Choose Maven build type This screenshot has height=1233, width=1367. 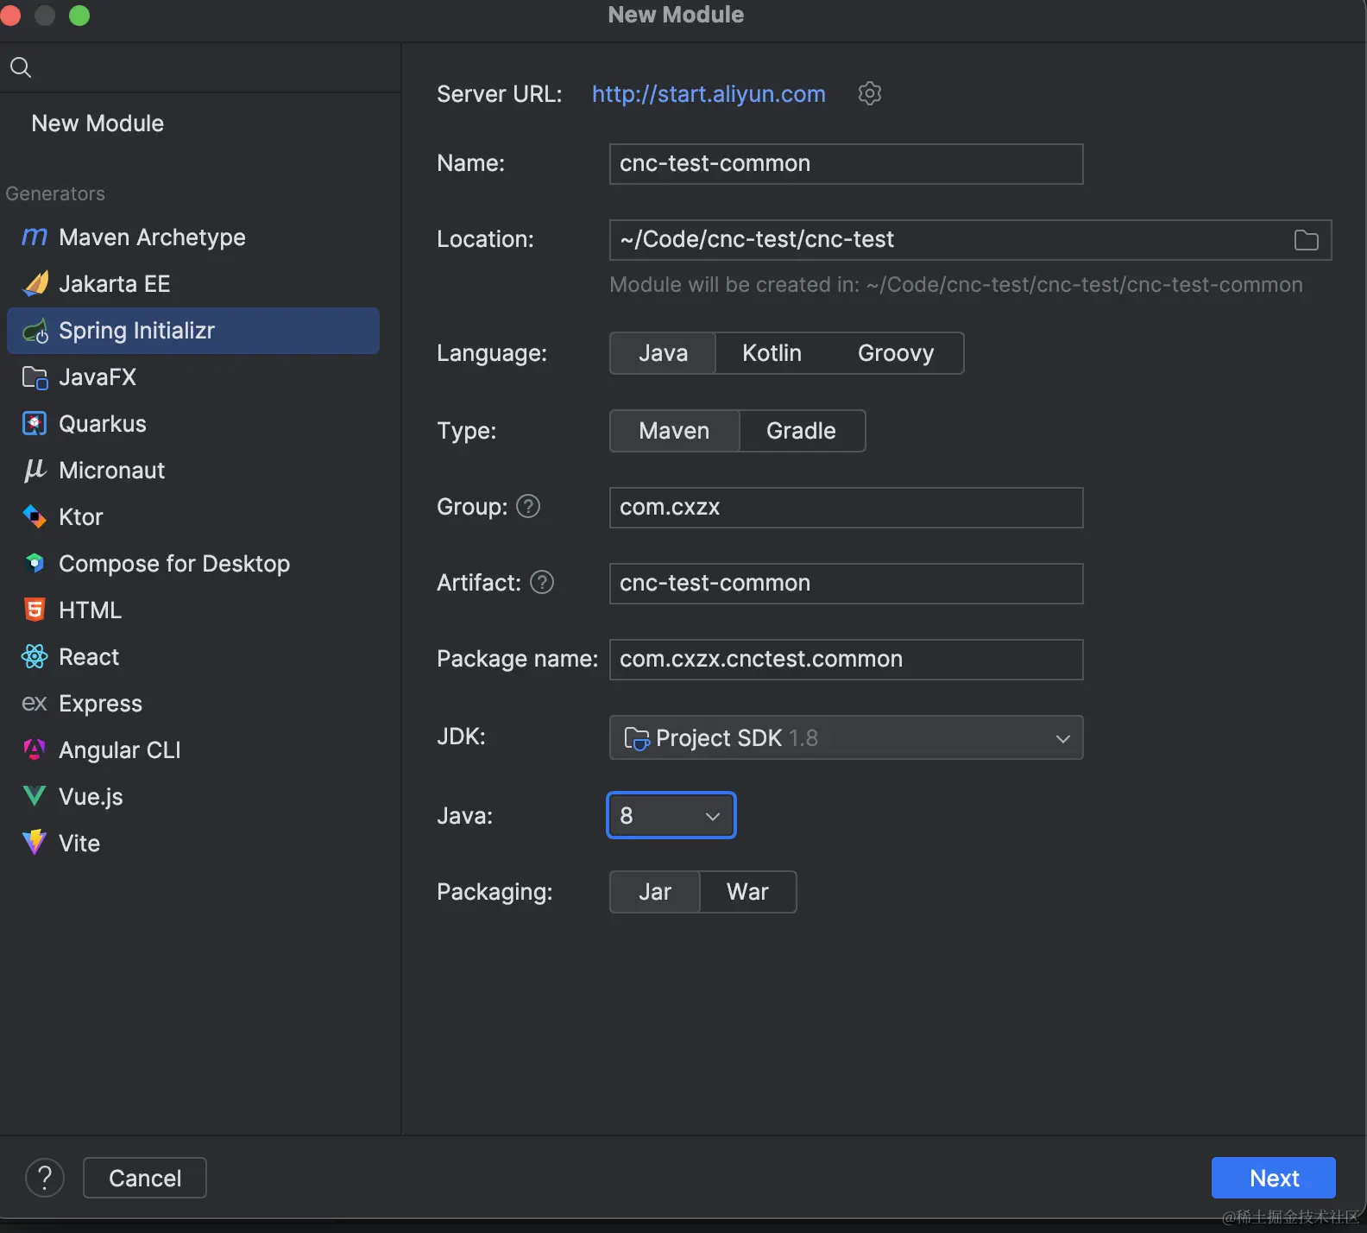[x=674, y=431]
